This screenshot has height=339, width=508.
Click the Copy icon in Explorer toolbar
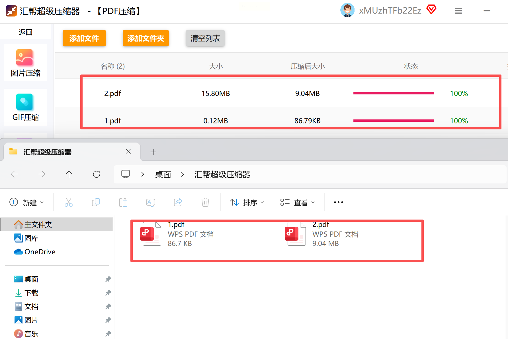(96, 202)
